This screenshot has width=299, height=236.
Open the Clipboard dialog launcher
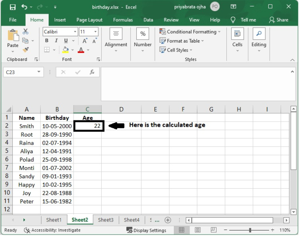point(36,59)
